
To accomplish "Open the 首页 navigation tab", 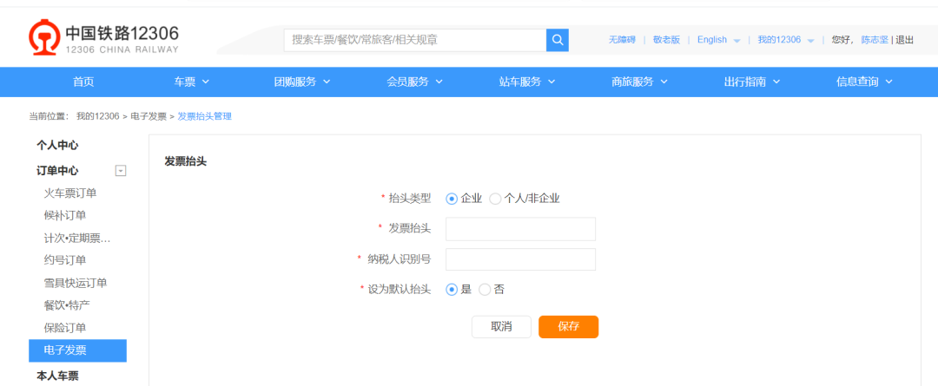I will (x=83, y=82).
